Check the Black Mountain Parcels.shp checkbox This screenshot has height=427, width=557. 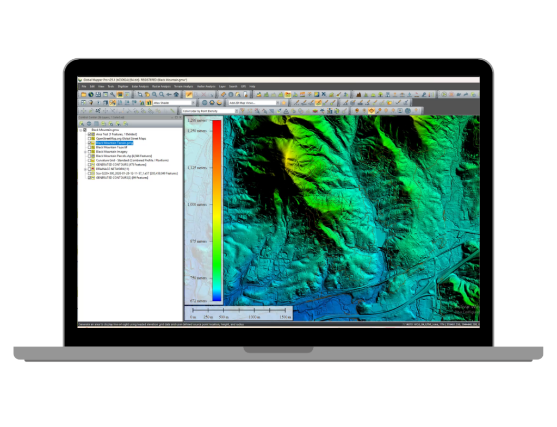pos(90,156)
